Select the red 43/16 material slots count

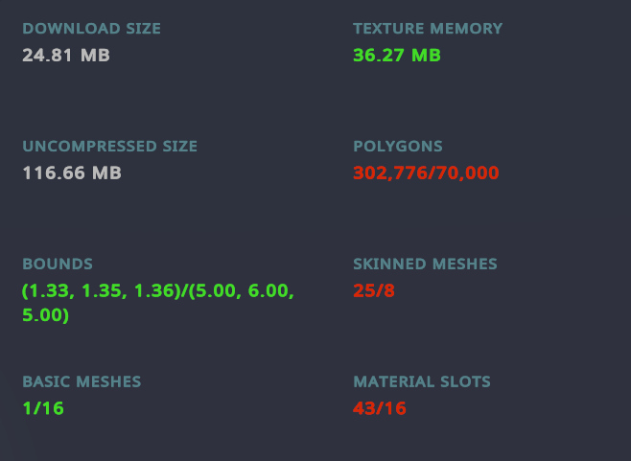click(380, 408)
